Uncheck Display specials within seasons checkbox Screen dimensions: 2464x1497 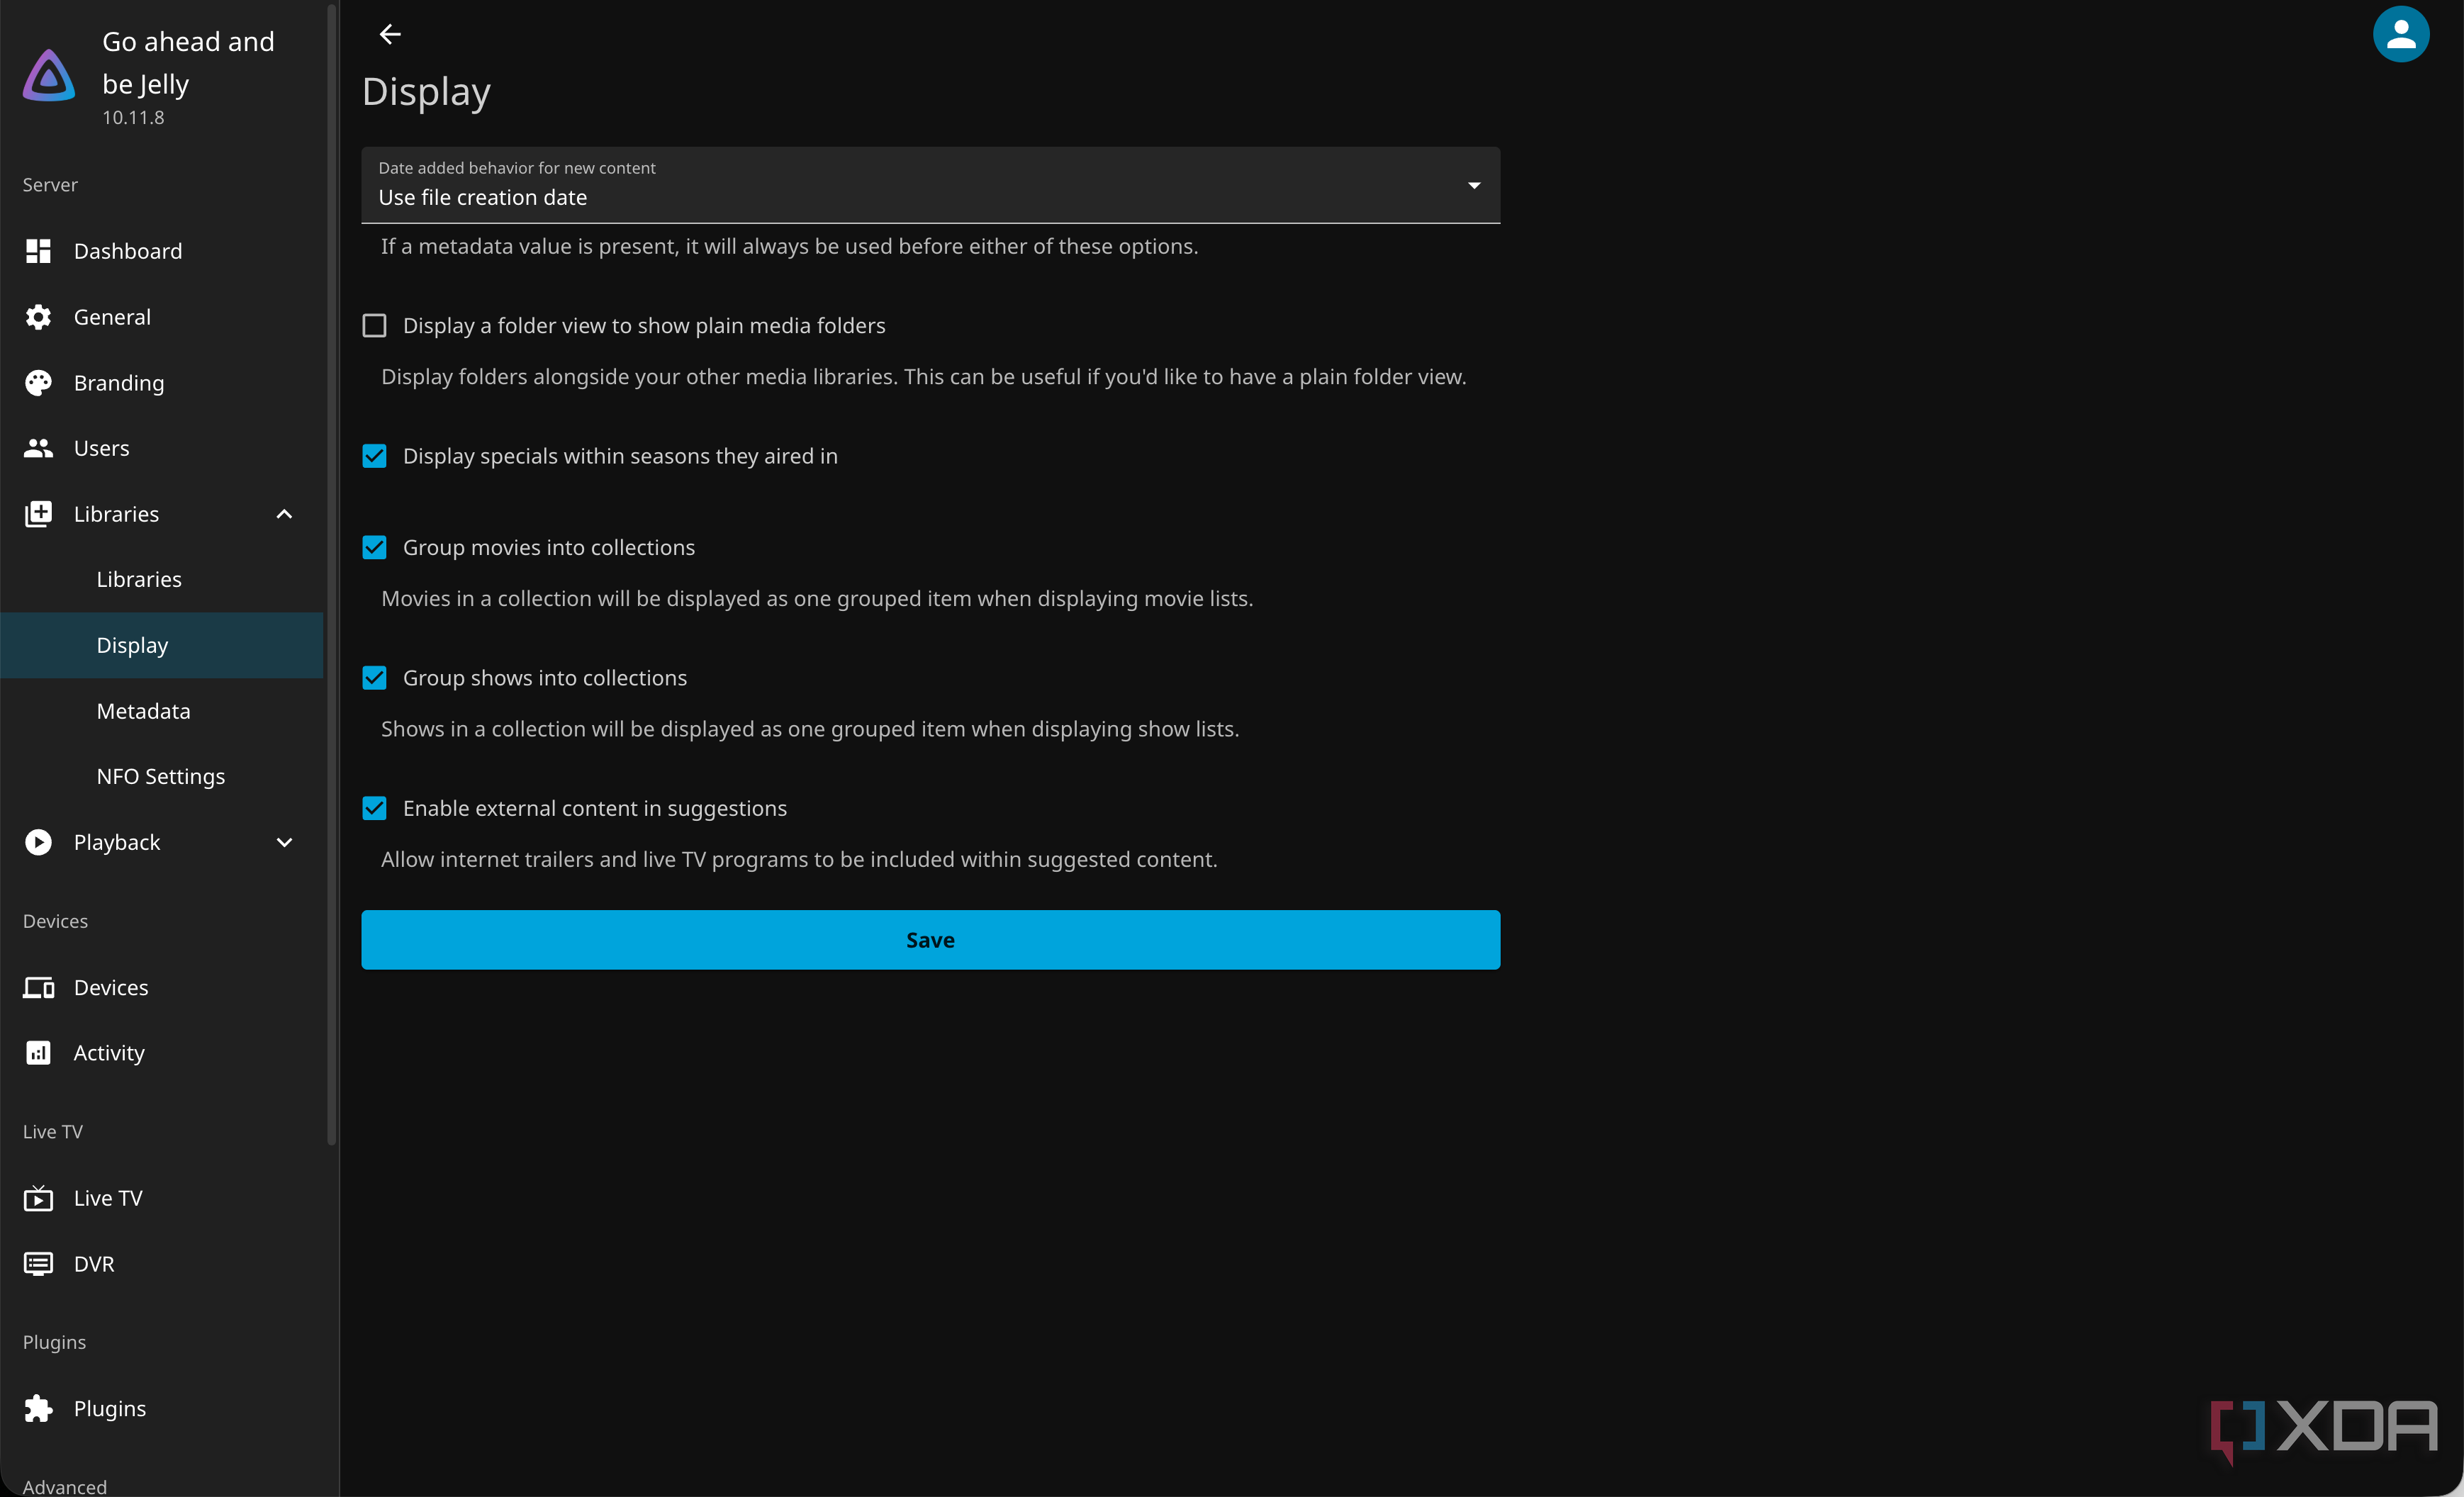[374, 456]
